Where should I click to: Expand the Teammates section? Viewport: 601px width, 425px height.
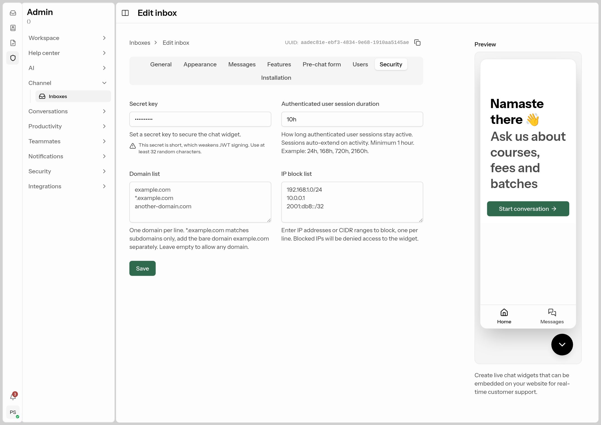[x=68, y=141]
